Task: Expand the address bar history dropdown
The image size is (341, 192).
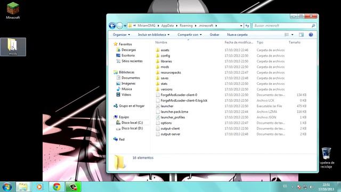Action: click(241, 26)
